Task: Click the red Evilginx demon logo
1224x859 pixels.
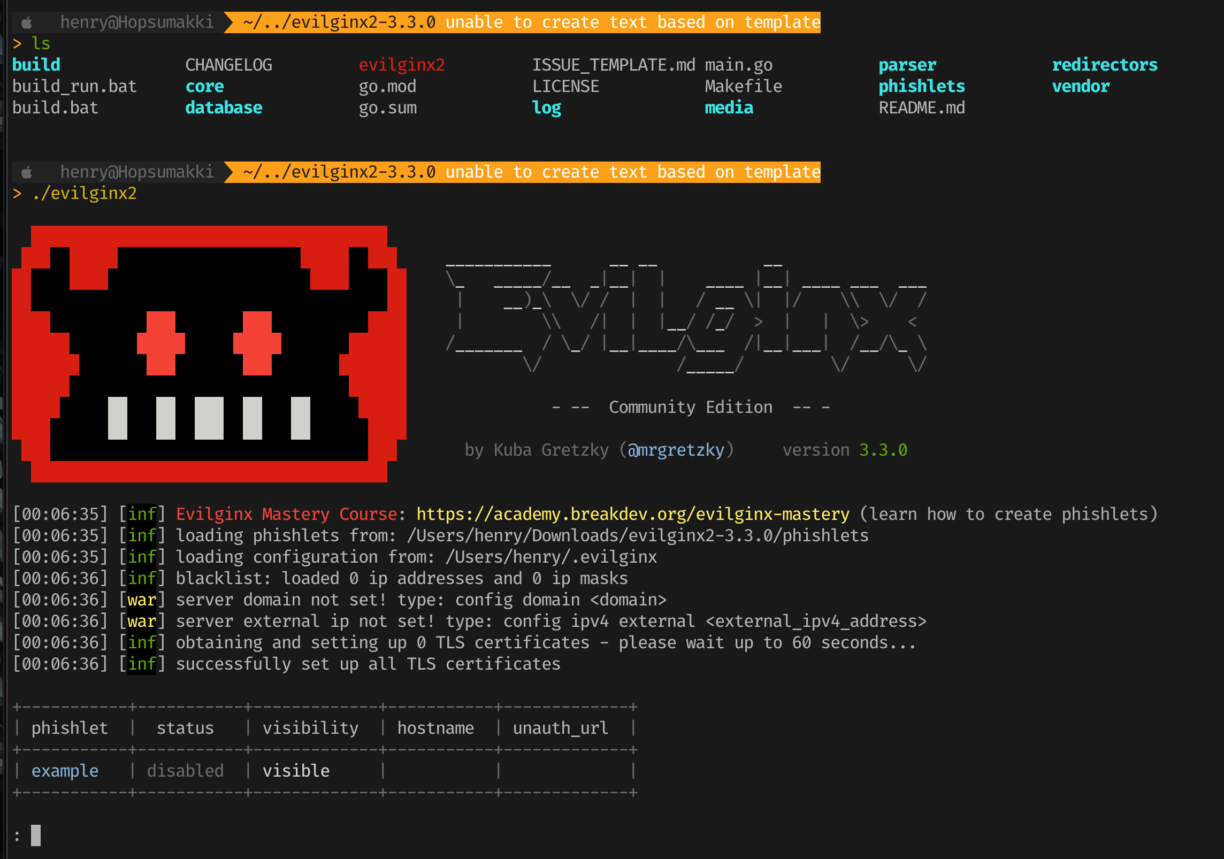Action: 209,354
